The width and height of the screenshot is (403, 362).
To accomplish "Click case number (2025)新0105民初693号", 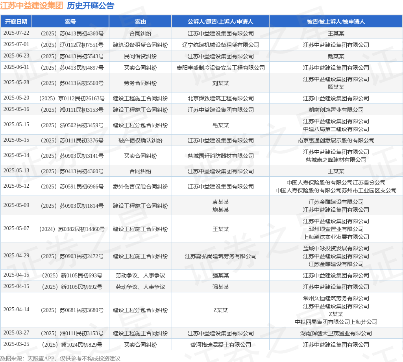I will [72, 275].
